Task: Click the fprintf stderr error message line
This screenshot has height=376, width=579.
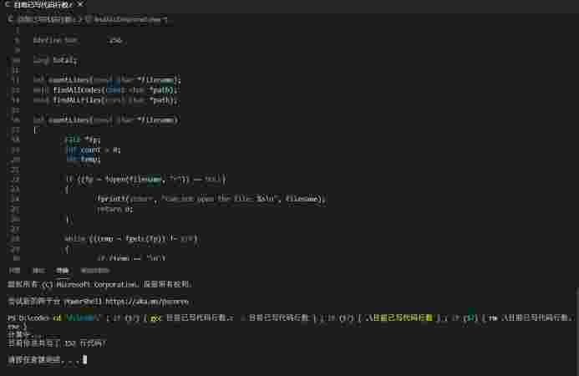Action: pyautogui.click(x=209, y=199)
